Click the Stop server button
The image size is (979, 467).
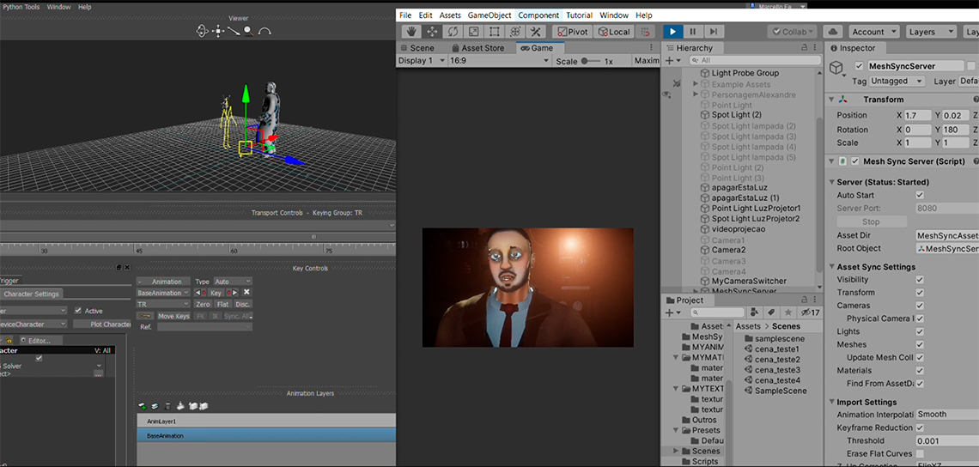[x=871, y=221]
